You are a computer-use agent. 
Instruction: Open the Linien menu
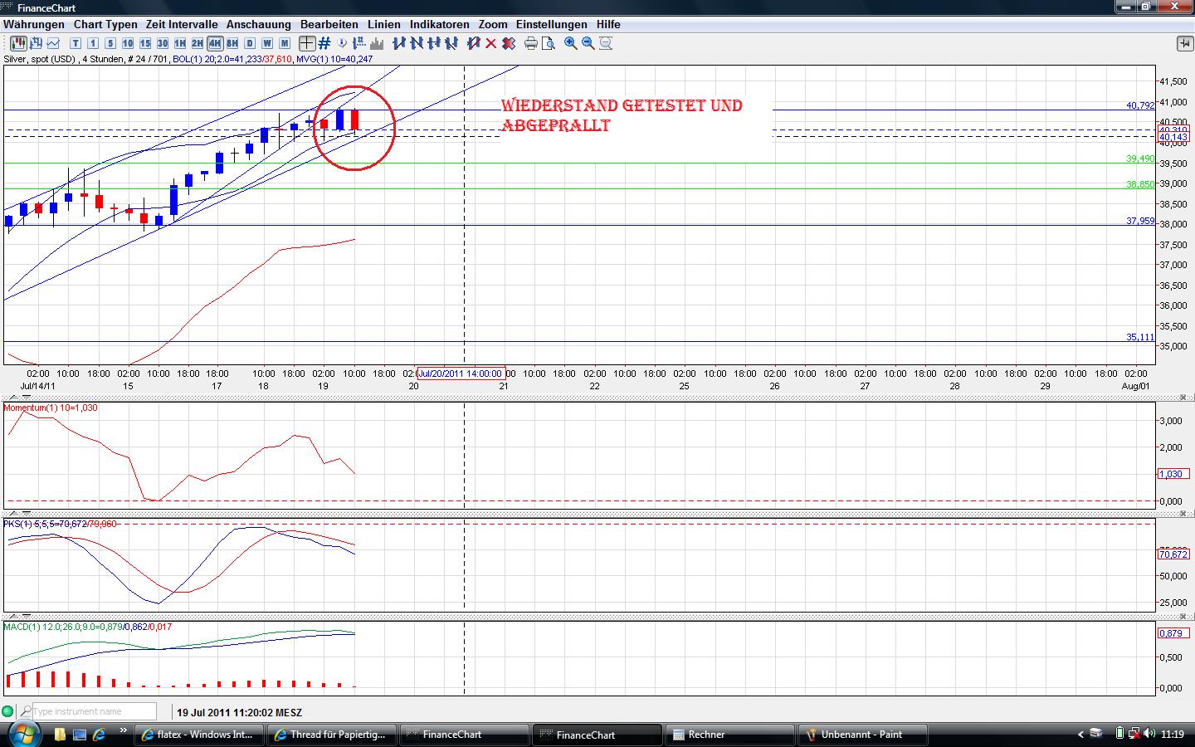[x=384, y=24]
